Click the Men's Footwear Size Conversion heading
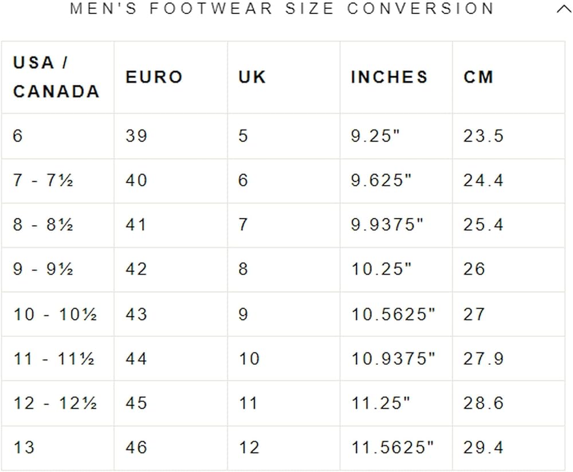Screen dimensions: 573x472 tap(282, 9)
